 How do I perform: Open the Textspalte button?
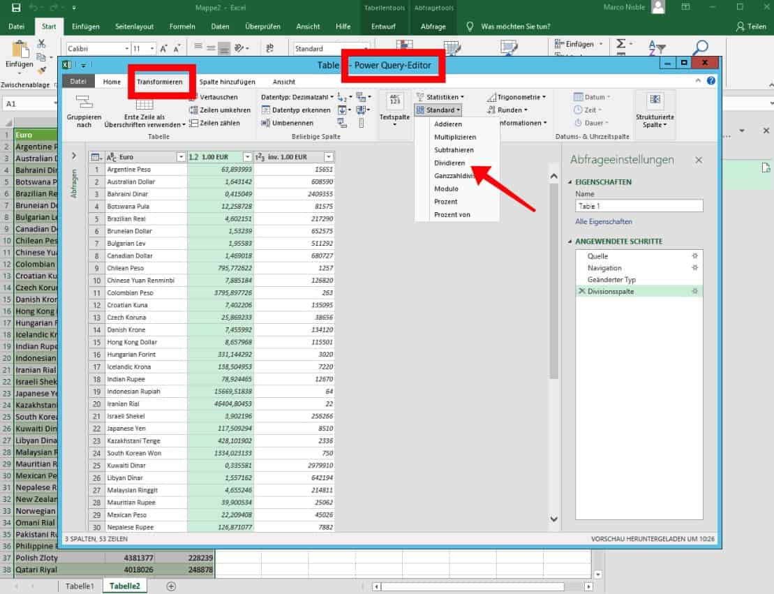(x=395, y=109)
